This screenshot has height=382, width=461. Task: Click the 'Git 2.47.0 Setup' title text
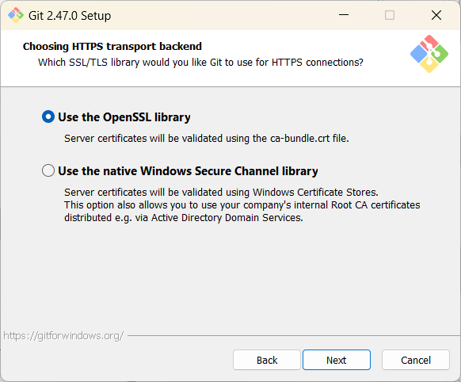(x=70, y=16)
